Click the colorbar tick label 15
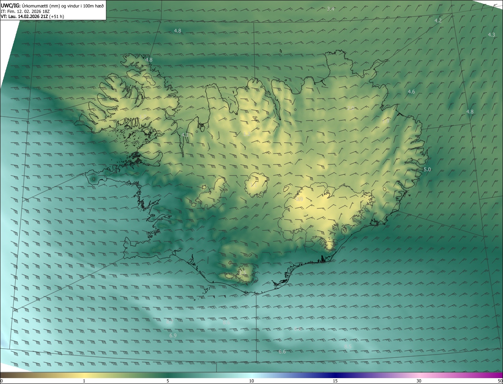The height and width of the screenshot is (384, 503). (335, 381)
